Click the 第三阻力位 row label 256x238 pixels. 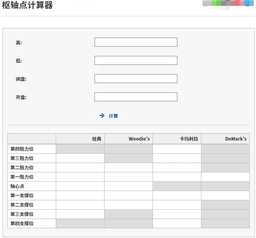click(x=22, y=158)
